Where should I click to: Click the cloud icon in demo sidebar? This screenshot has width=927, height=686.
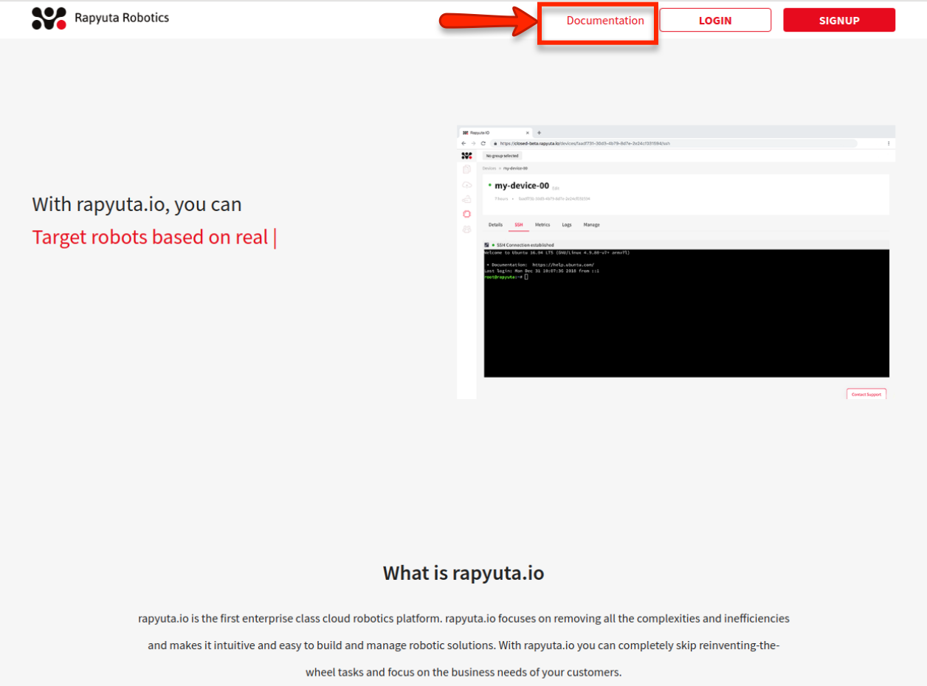tap(466, 185)
